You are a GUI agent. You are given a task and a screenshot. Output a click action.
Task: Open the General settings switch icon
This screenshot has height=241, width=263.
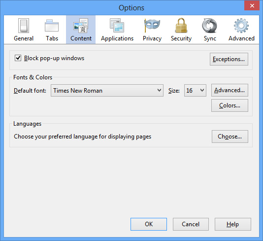(x=24, y=26)
